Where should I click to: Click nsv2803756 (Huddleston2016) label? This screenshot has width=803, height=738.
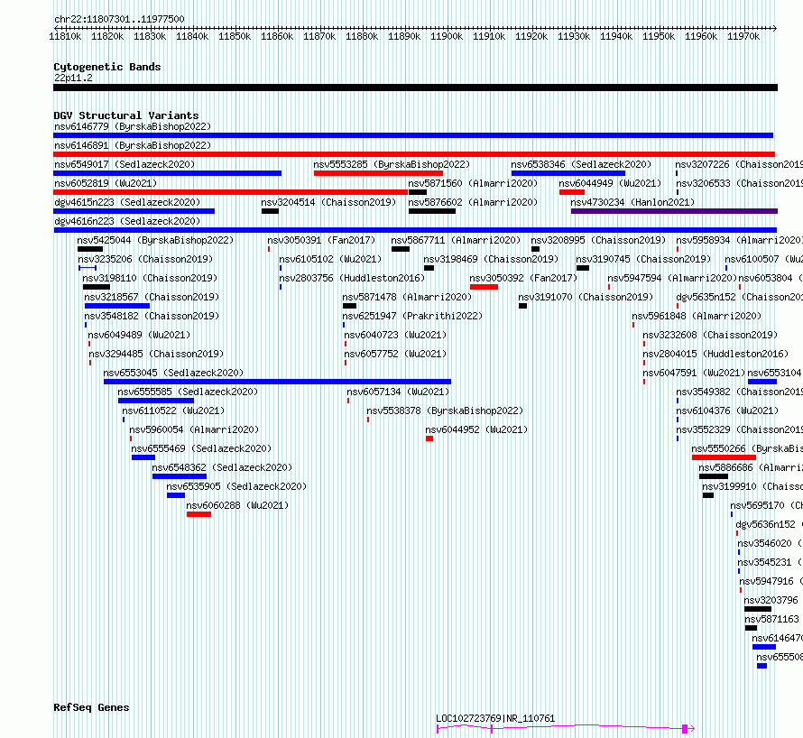352,278
